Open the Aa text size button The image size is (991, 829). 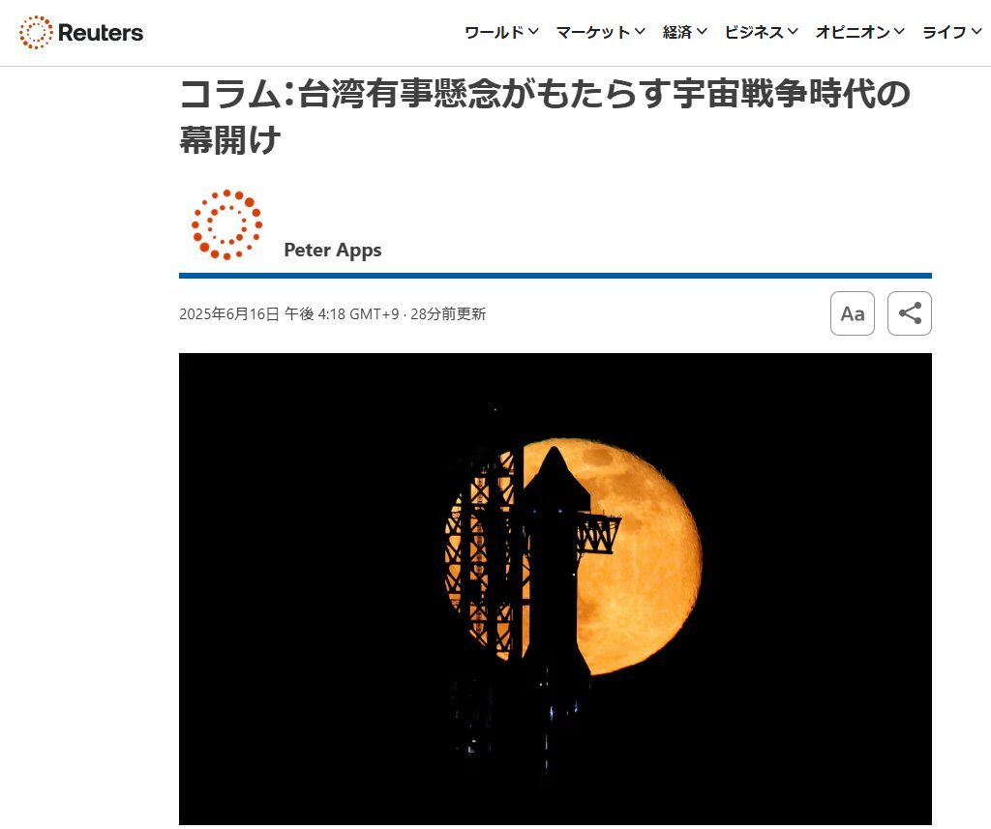click(x=852, y=313)
